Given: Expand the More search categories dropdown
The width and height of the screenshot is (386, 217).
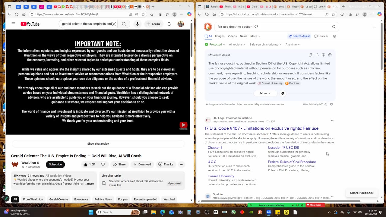Looking at the screenshot, I should pyautogui.click(x=255, y=36).
